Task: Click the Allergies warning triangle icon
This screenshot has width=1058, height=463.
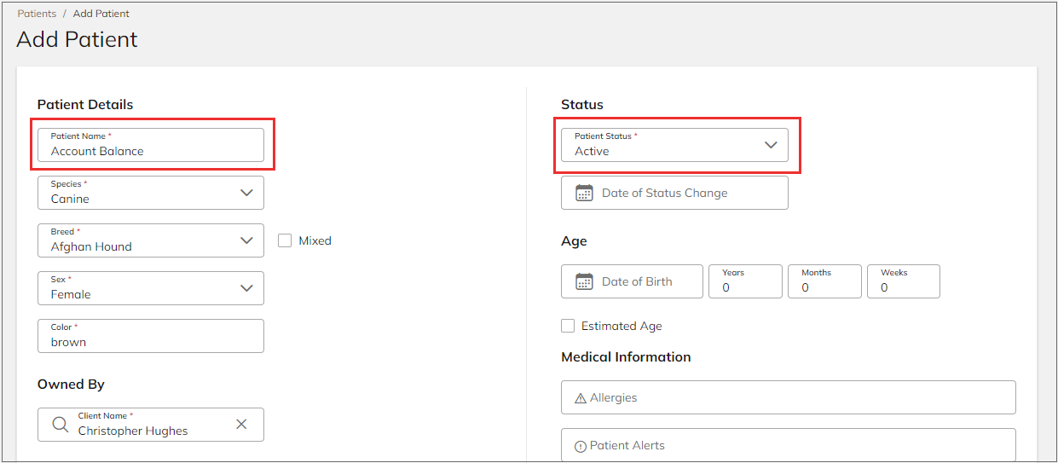Action: pyautogui.click(x=581, y=398)
